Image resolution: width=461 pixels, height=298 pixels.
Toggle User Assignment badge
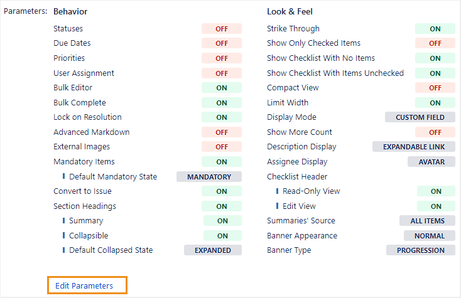tap(221, 73)
